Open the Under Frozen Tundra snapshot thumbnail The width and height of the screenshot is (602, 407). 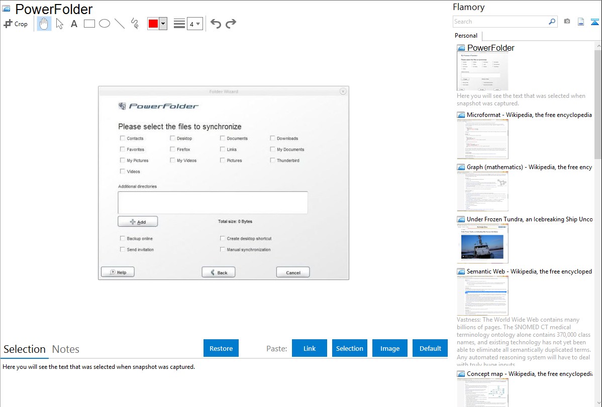(482, 243)
